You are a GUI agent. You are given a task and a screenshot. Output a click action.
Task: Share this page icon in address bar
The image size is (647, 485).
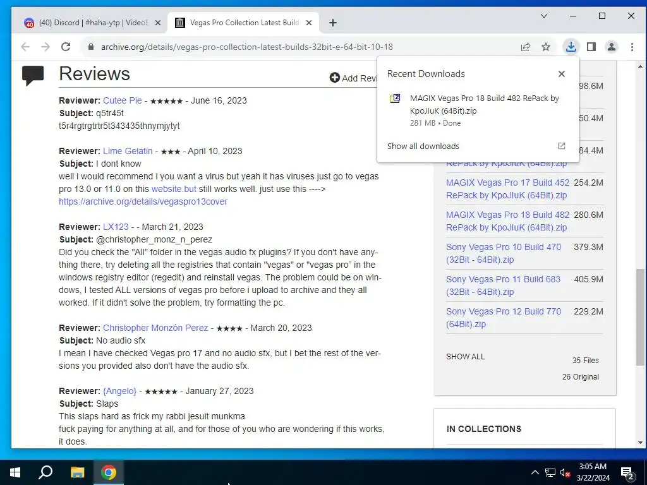pyautogui.click(x=525, y=47)
